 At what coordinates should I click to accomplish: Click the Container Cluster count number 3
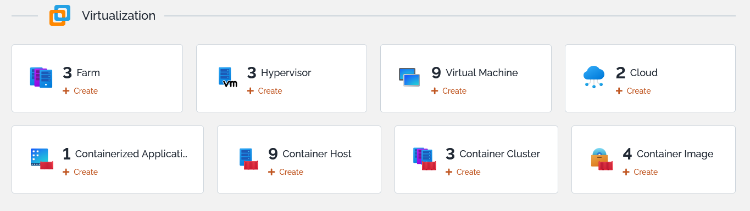[x=450, y=154]
